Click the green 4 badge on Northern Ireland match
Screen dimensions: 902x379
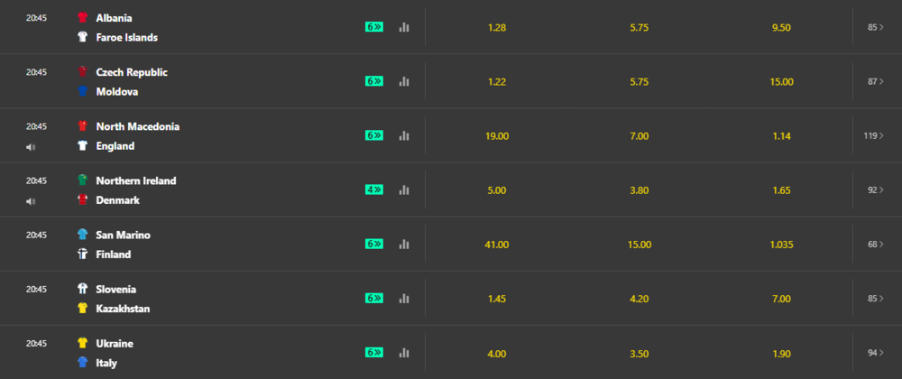click(x=374, y=189)
